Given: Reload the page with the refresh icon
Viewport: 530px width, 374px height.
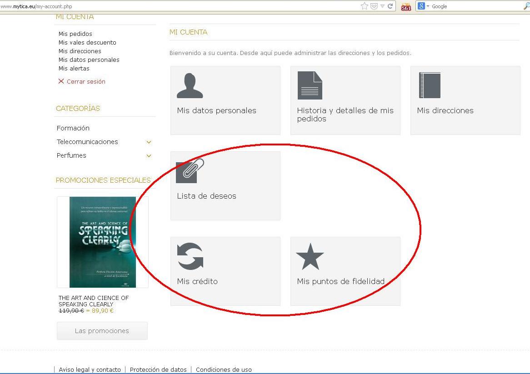Looking at the screenshot, I should pos(390,6).
